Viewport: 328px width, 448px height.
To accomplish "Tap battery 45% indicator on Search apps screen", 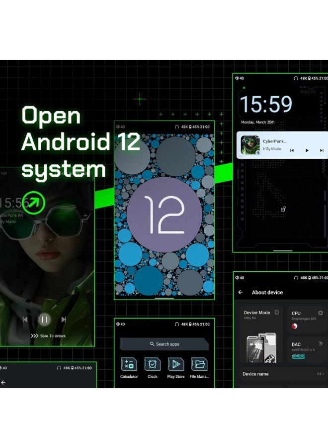I will pyautogui.click(x=194, y=324).
